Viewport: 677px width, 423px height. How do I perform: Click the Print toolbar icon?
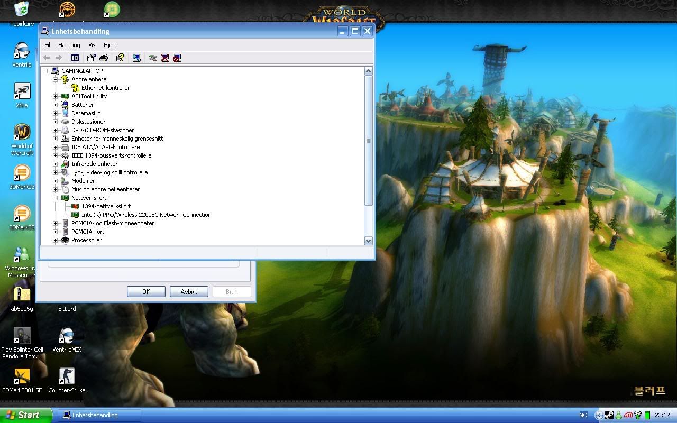coord(104,58)
